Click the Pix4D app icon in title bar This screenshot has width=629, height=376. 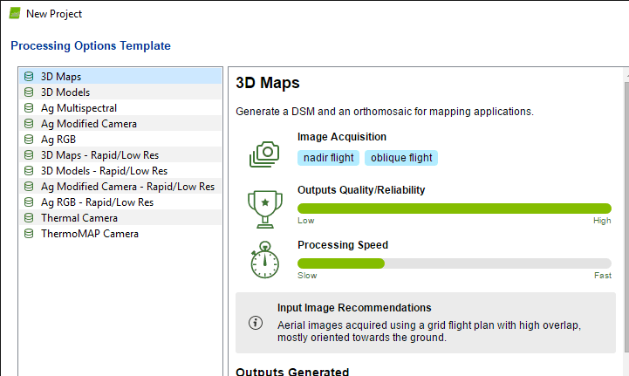pyautogui.click(x=14, y=14)
